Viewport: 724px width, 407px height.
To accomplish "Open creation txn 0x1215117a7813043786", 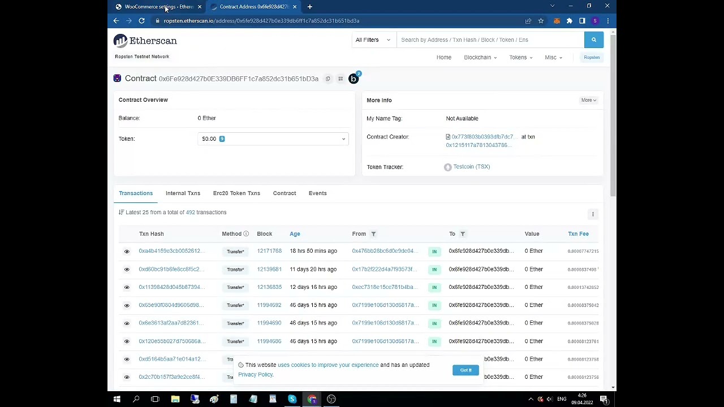I will pyautogui.click(x=479, y=145).
